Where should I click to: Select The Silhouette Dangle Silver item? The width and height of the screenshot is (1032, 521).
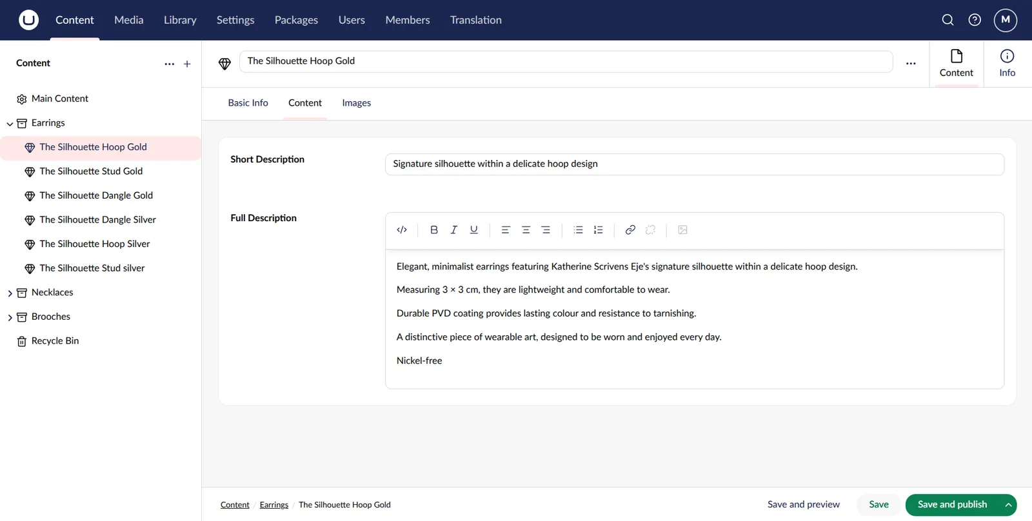(x=97, y=220)
